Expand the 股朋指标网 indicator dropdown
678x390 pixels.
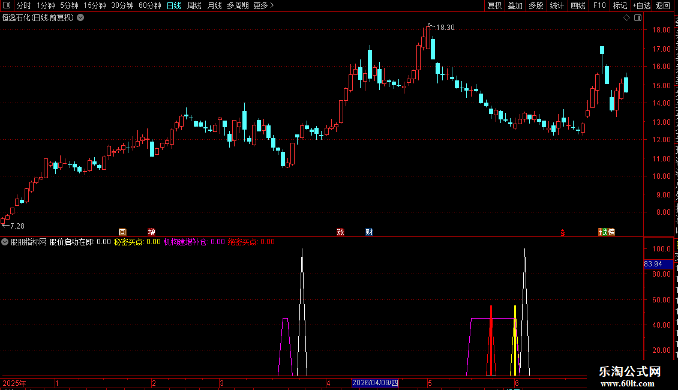pos(5,242)
